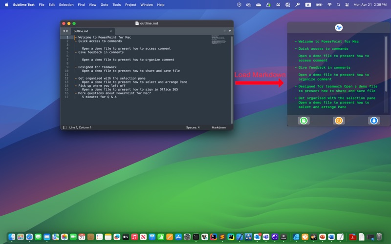This screenshot has width=391, height=244.
Task: Open Microsoft Teams from the Dock
Action: [266, 237]
